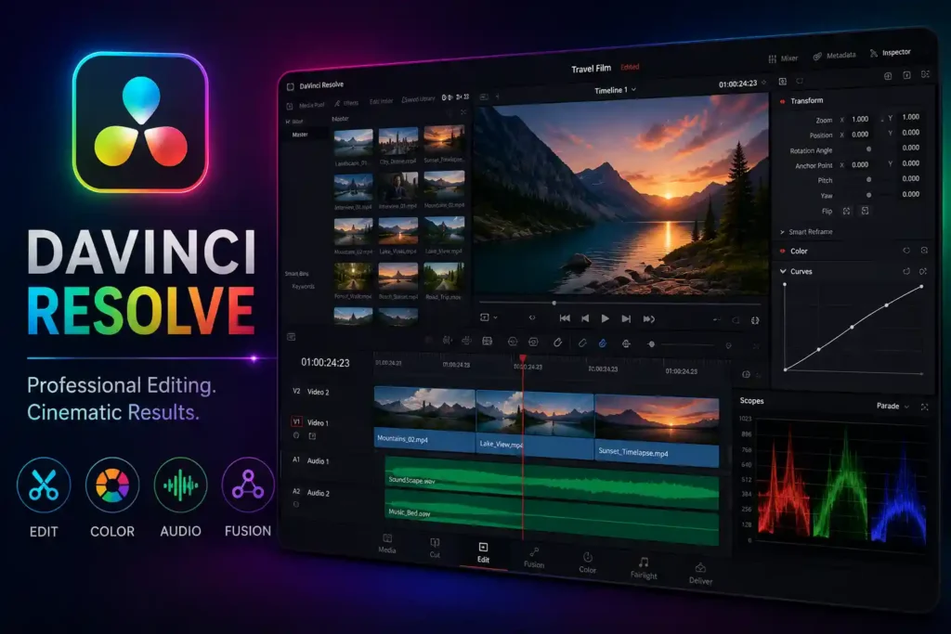
Task: Click the DaVinci Resolve logo icon
Action: [x=141, y=123]
